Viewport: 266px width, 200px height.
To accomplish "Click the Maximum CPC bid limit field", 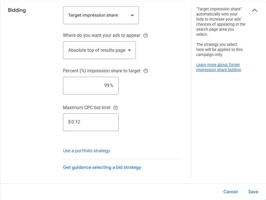I will click(x=91, y=122).
